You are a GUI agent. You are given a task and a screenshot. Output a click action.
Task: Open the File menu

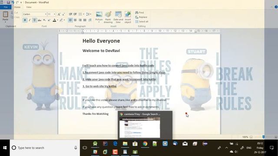(x=6, y=7)
